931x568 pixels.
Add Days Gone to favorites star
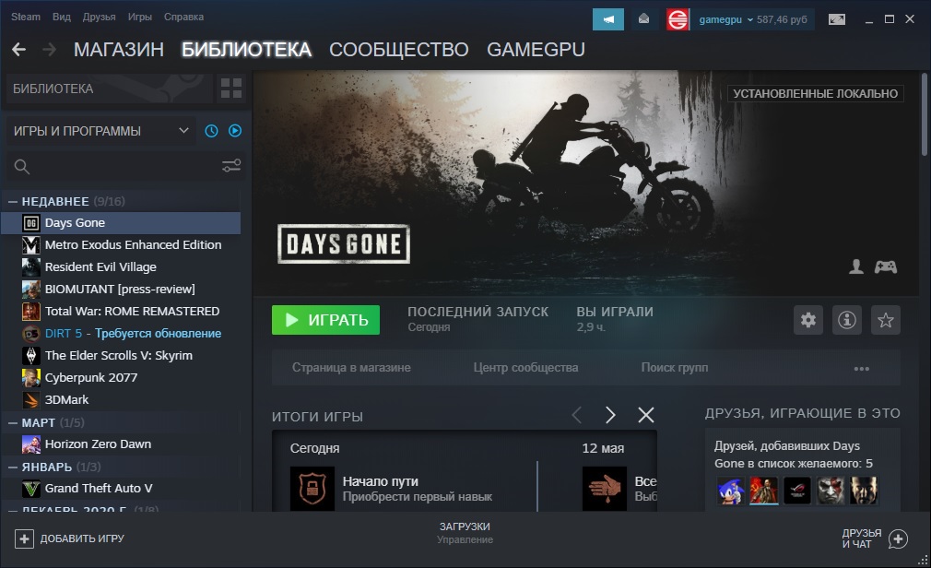tap(885, 320)
